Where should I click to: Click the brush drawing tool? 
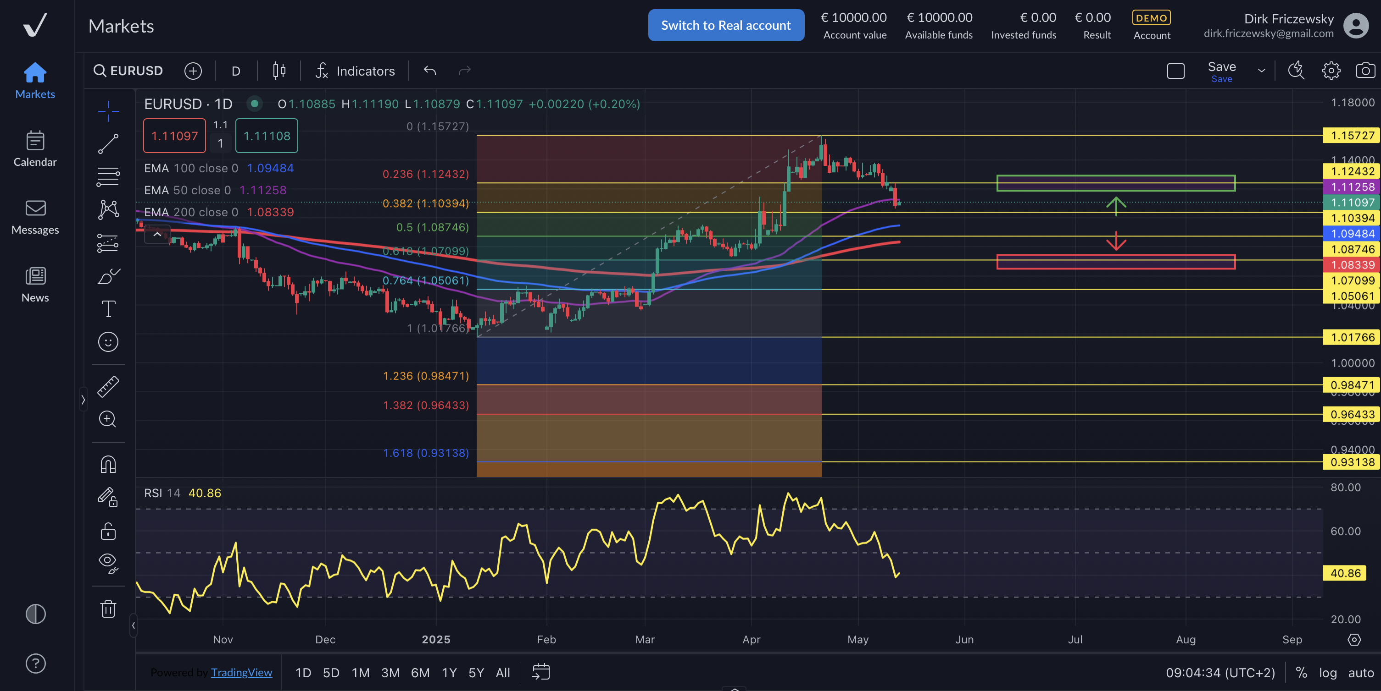point(108,276)
